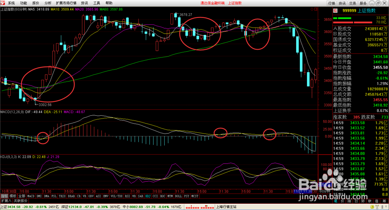Click the split-panel icon above the chart
Viewport: 389px width, 210px height.
click(x=316, y=9)
